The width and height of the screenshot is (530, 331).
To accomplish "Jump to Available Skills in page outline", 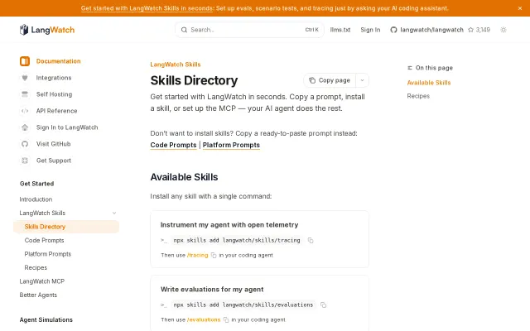I will coord(429,83).
